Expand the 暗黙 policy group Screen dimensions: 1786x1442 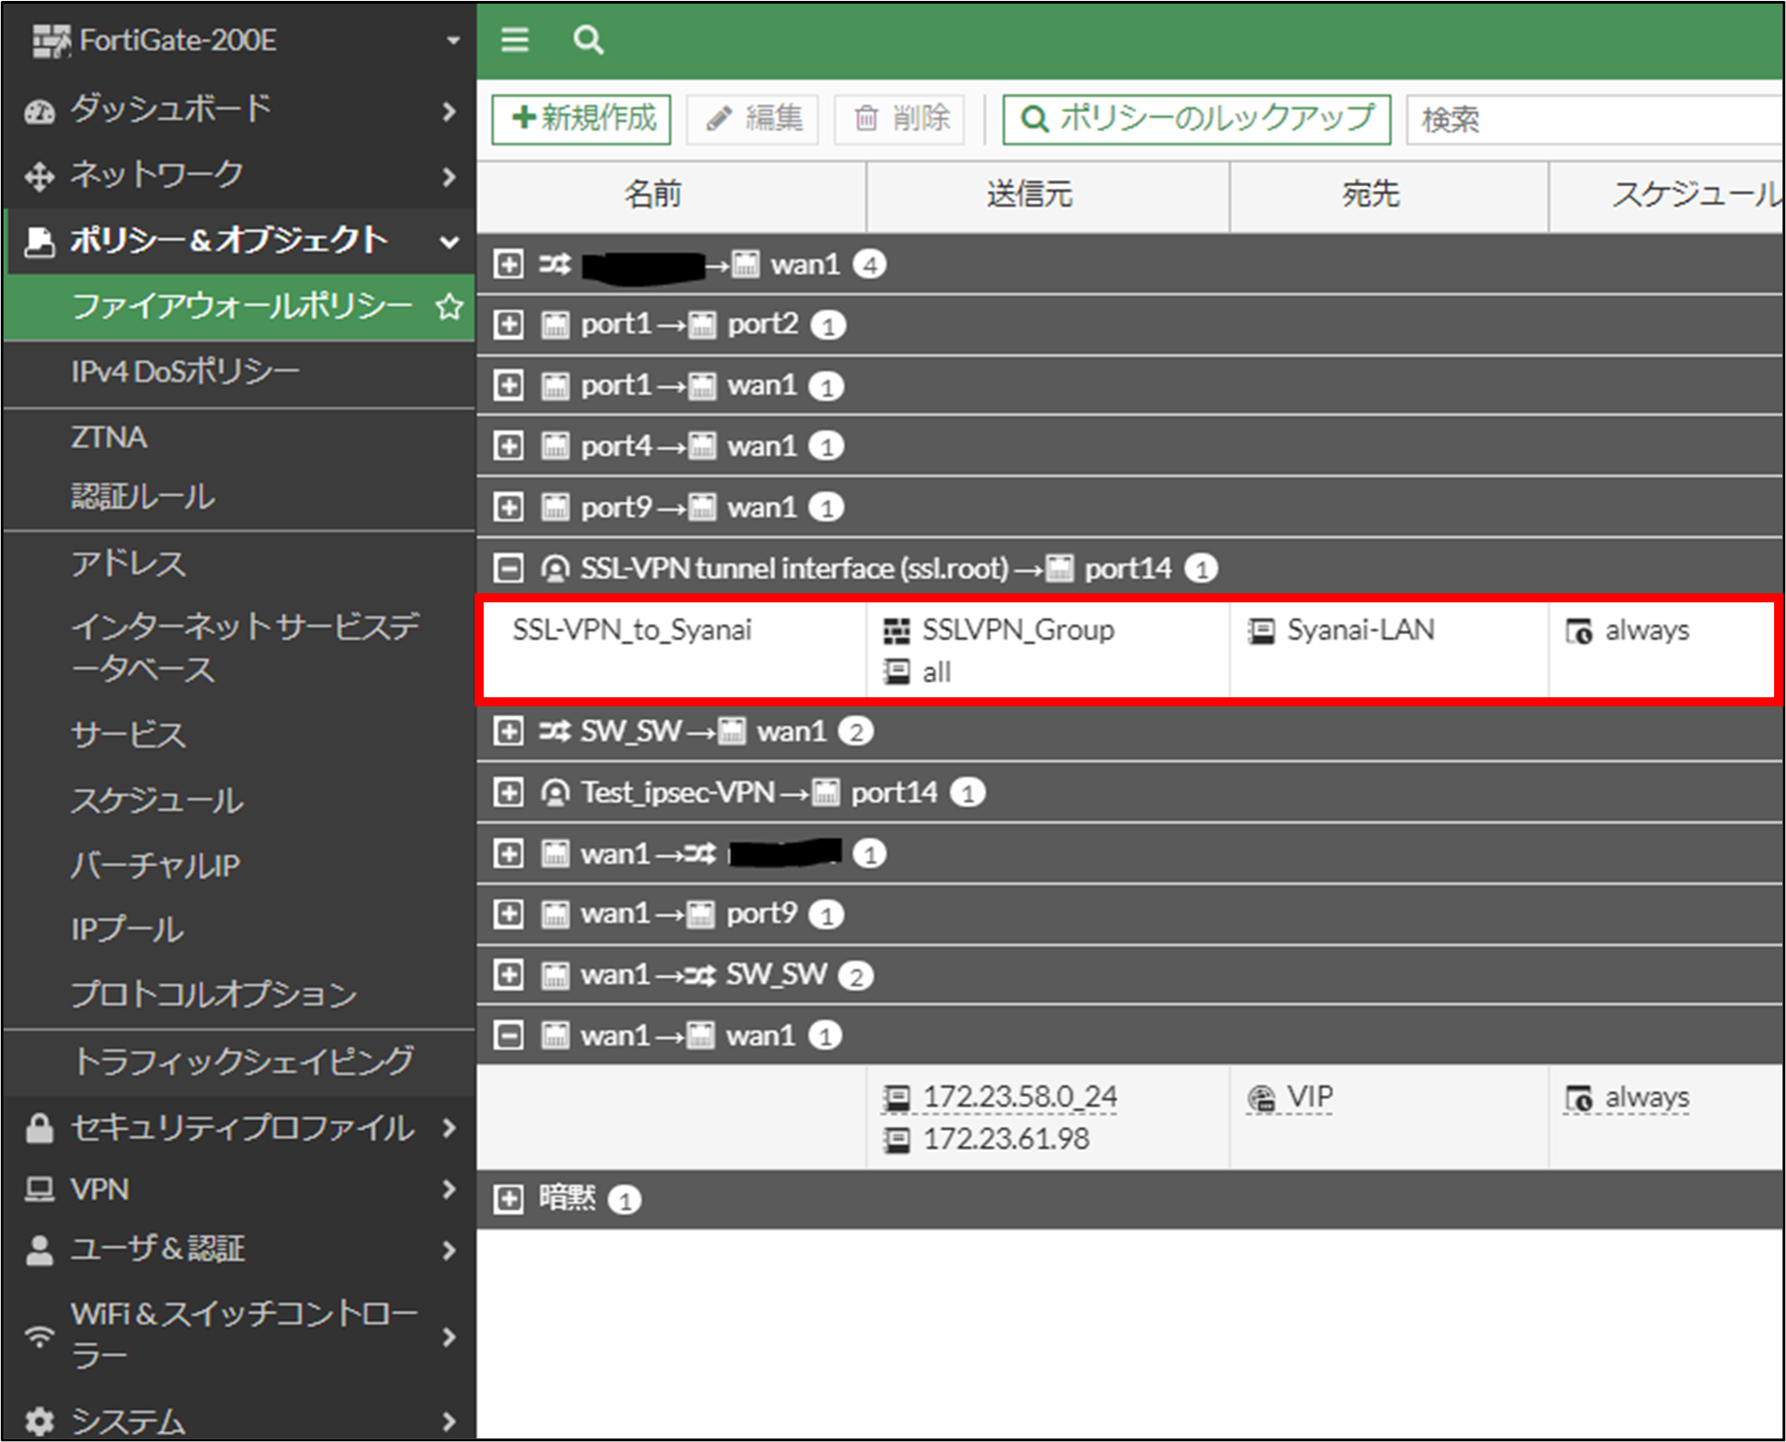coord(508,1199)
